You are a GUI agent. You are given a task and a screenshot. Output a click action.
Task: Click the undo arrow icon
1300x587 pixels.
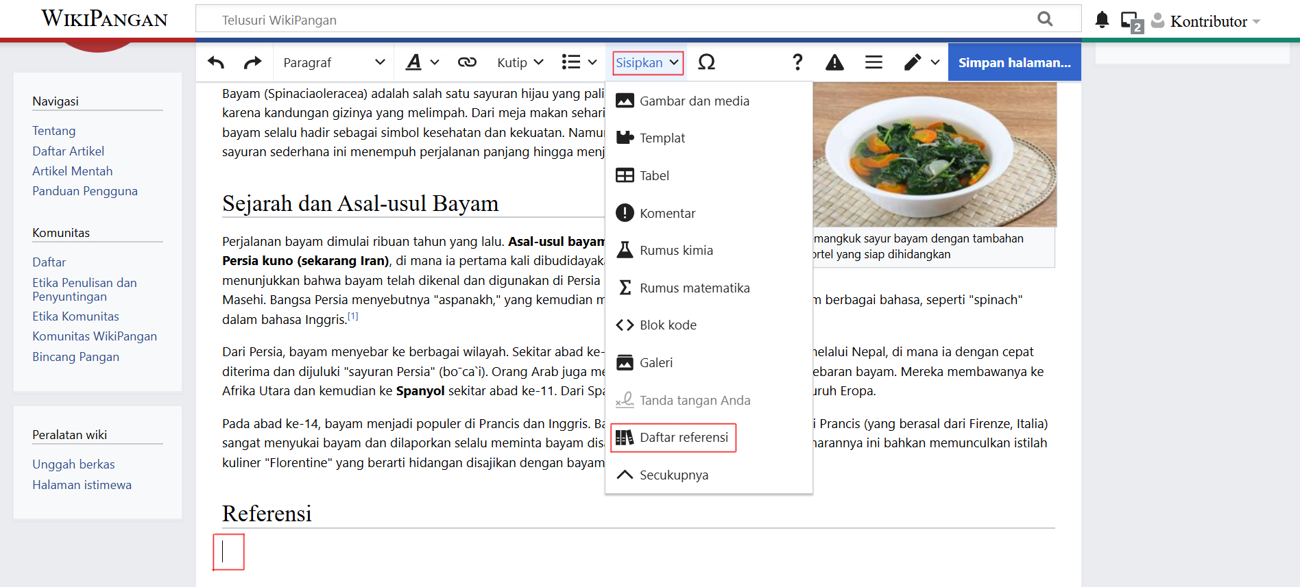coord(216,62)
